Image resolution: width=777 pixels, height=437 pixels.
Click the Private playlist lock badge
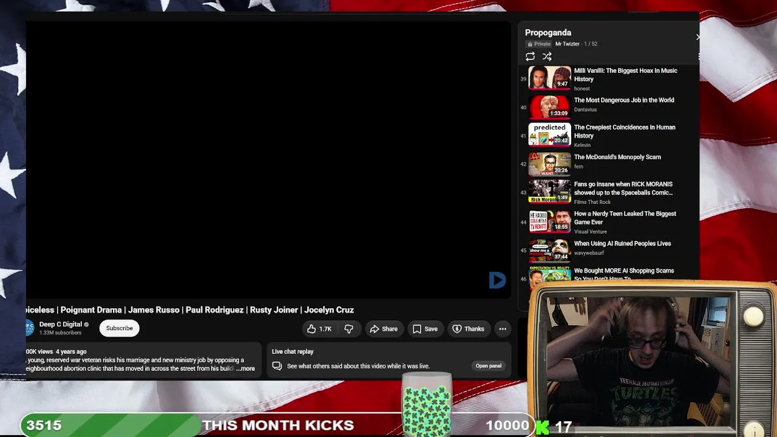point(539,44)
